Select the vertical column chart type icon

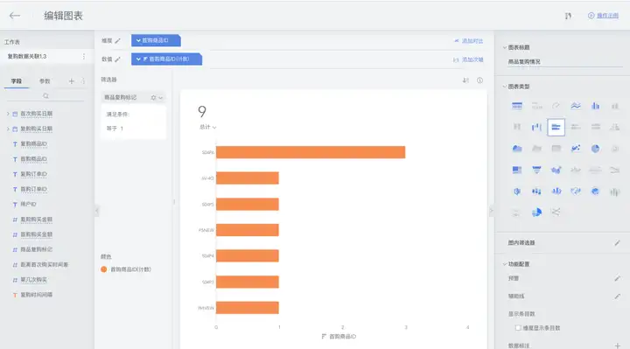click(596, 106)
